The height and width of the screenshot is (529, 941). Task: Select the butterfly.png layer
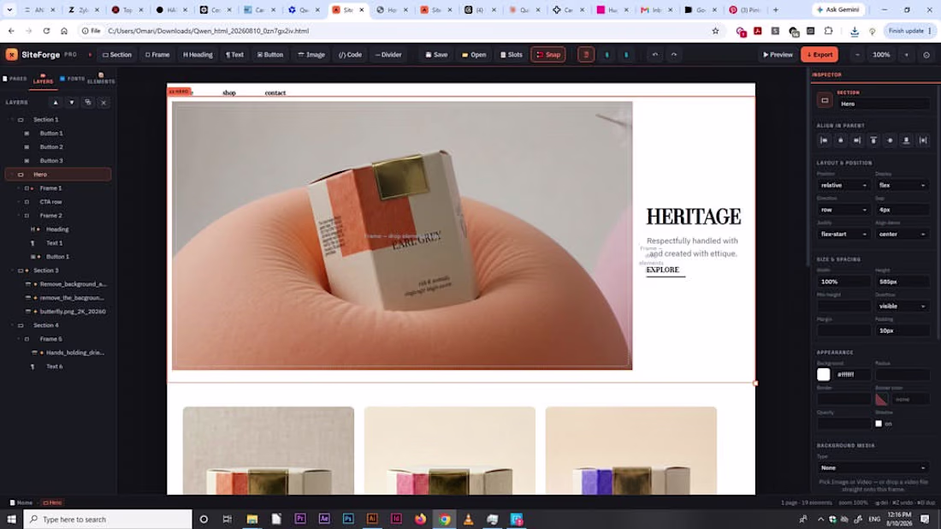58,312
